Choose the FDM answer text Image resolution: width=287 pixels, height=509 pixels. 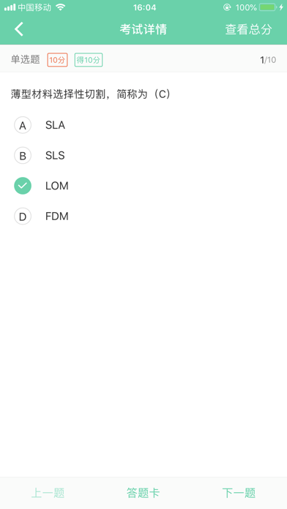[x=57, y=216]
